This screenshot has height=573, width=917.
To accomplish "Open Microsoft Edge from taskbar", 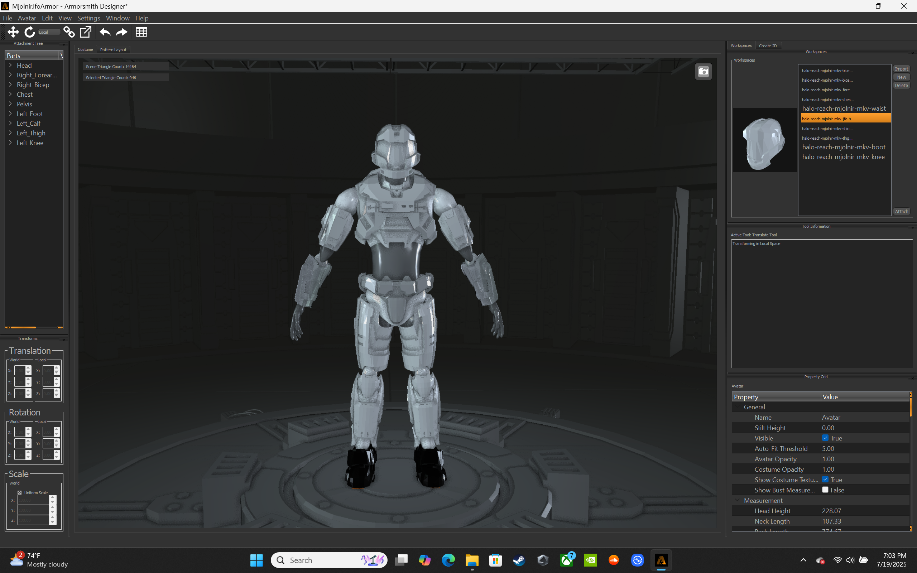I will click(x=448, y=560).
